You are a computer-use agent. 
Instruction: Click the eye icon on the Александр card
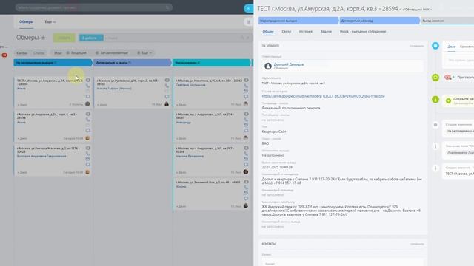(x=247, y=114)
